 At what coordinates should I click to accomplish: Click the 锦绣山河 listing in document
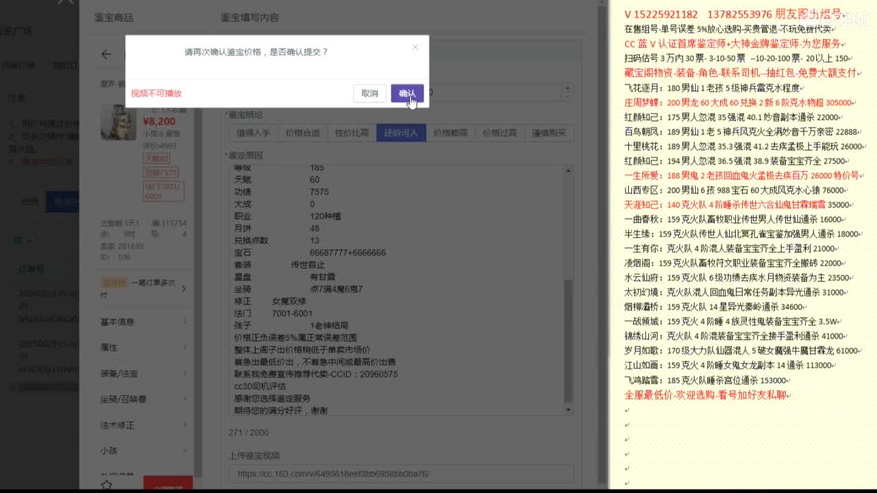pos(734,336)
